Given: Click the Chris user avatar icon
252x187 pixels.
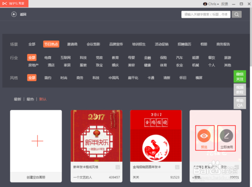Looking at the screenshot, I should [x=205, y=4].
